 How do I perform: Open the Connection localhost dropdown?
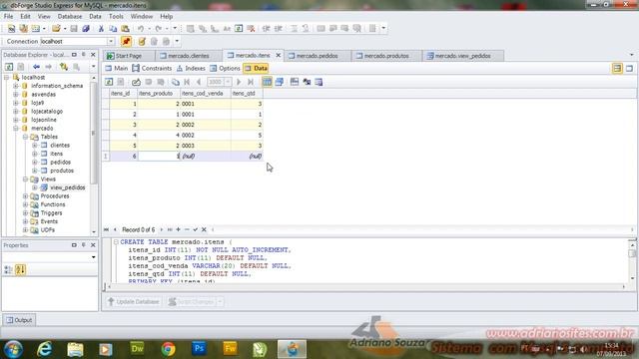coord(111,42)
